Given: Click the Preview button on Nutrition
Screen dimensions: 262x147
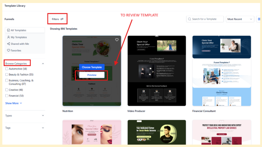Looking at the screenshot, I should point(92,75).
